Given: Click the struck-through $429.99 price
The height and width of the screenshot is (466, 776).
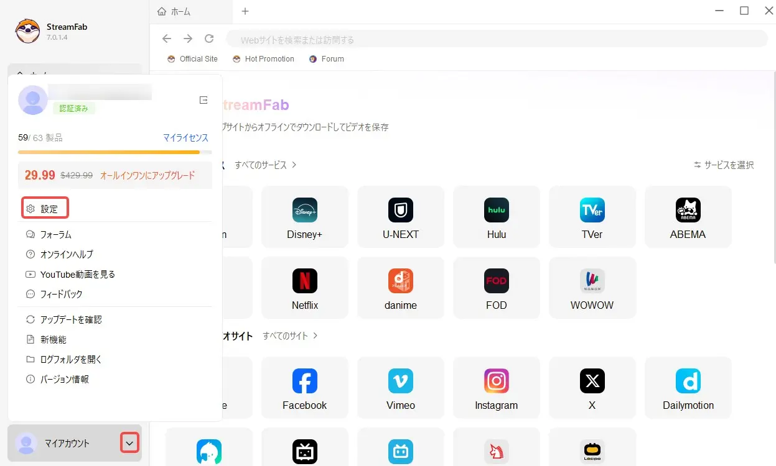Looking at the screenshot, I should tap(77, 176).
